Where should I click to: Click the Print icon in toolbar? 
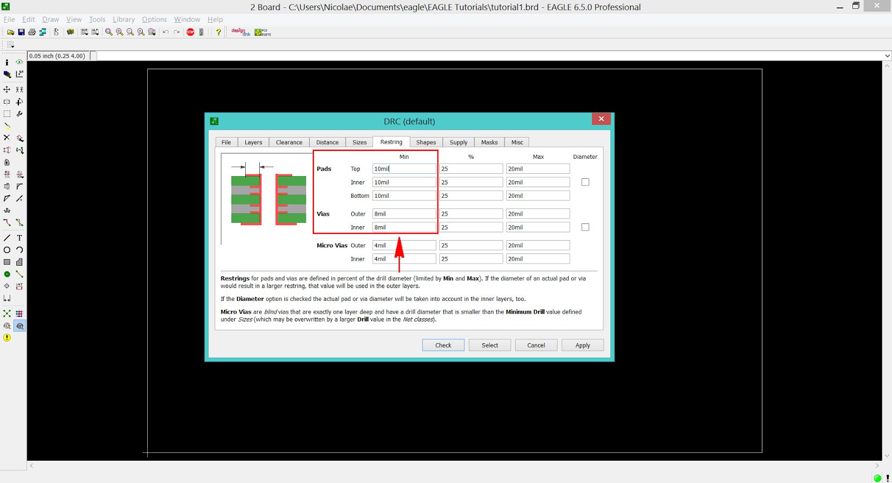pos(32,32)
